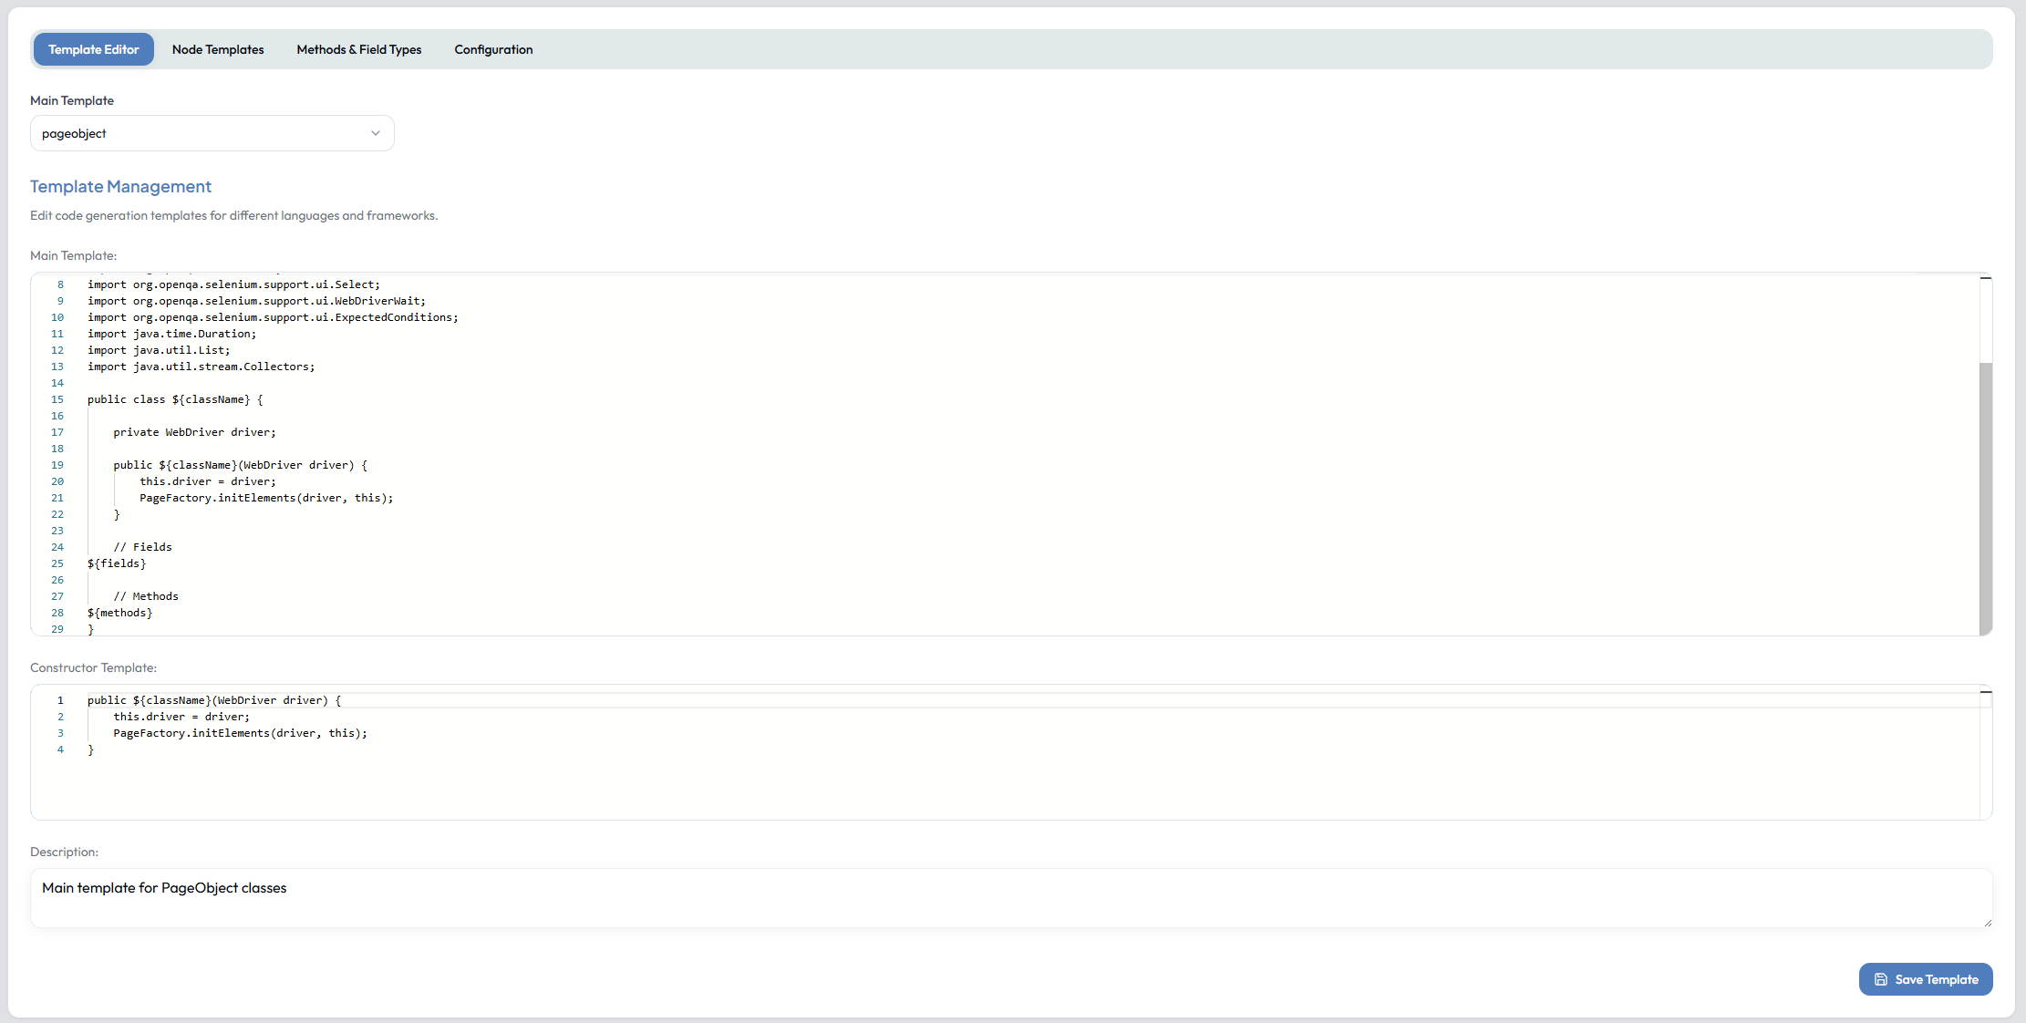2026x1023 pixels.
Task: Click the chevron arrow in the Main Template dropdown
Action: tap(376, 133)
